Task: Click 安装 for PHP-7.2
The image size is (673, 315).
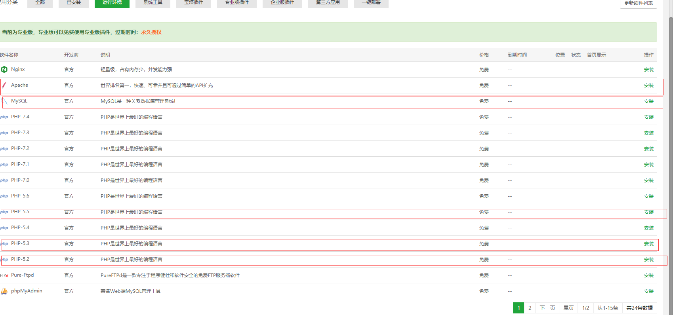Action: click(649, 149)
